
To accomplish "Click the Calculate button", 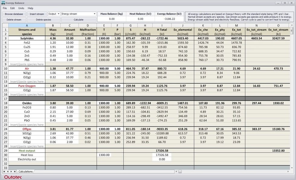I will coord(79,20).
